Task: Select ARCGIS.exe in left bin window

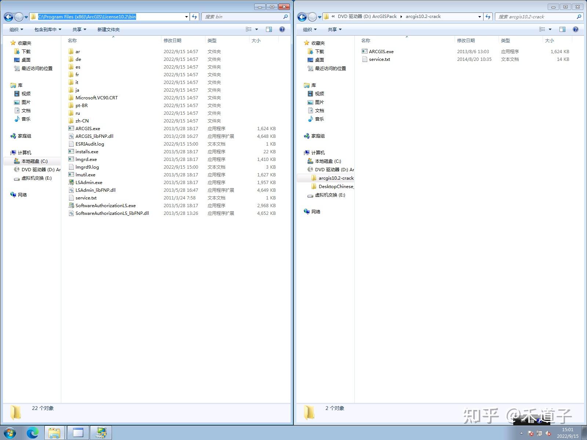Action: (88, 129)
